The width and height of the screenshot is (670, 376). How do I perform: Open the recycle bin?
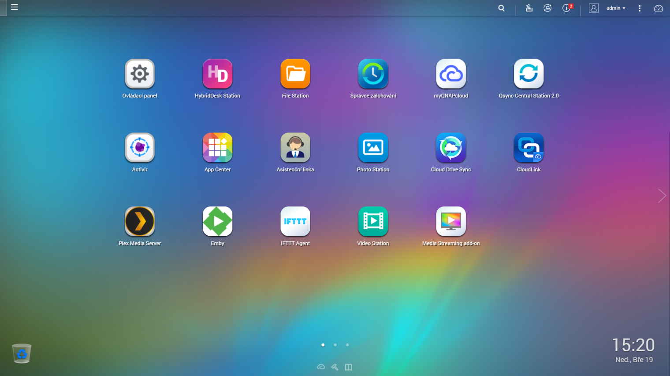[22, 354]
